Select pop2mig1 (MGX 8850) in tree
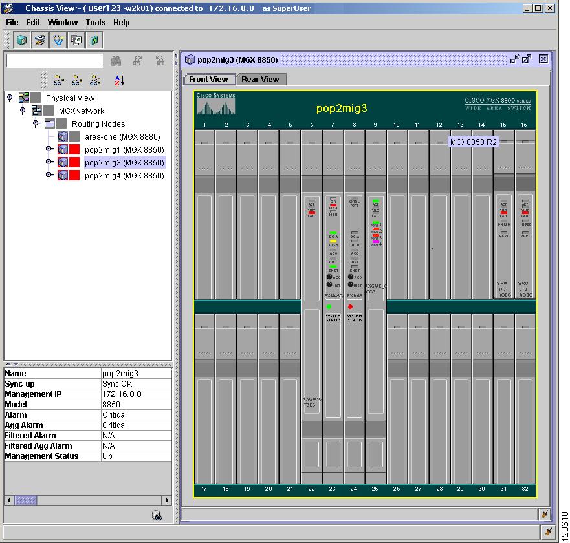 (x=124, y=149)
